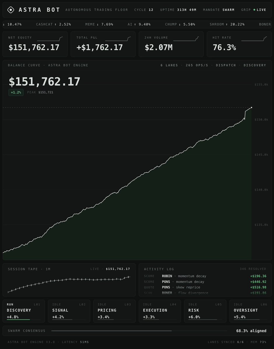The width and height of the screenshot is (274, 349).
Task: Click the Swarm Consensus progress bar
Action: pyautogui.click(x=139, y=331)
